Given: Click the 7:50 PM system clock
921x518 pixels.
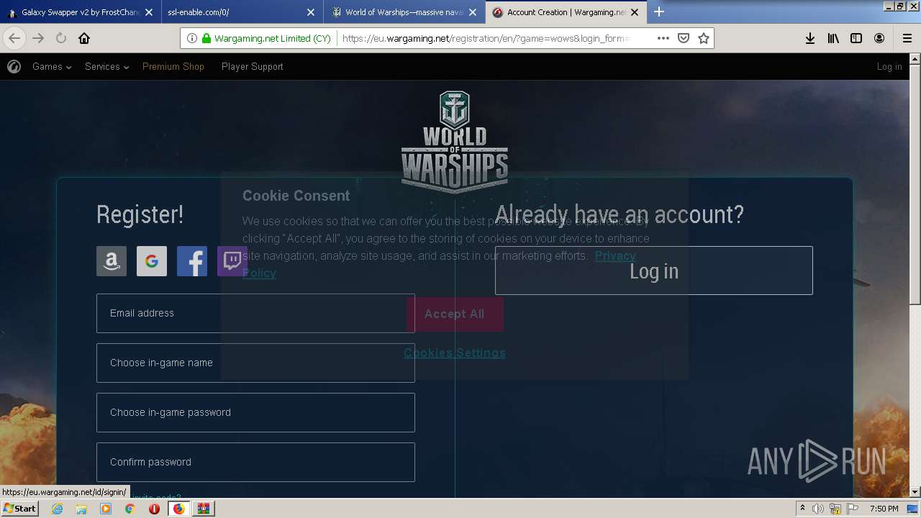Looking at the screenshot, I should (x=884, y=509).
